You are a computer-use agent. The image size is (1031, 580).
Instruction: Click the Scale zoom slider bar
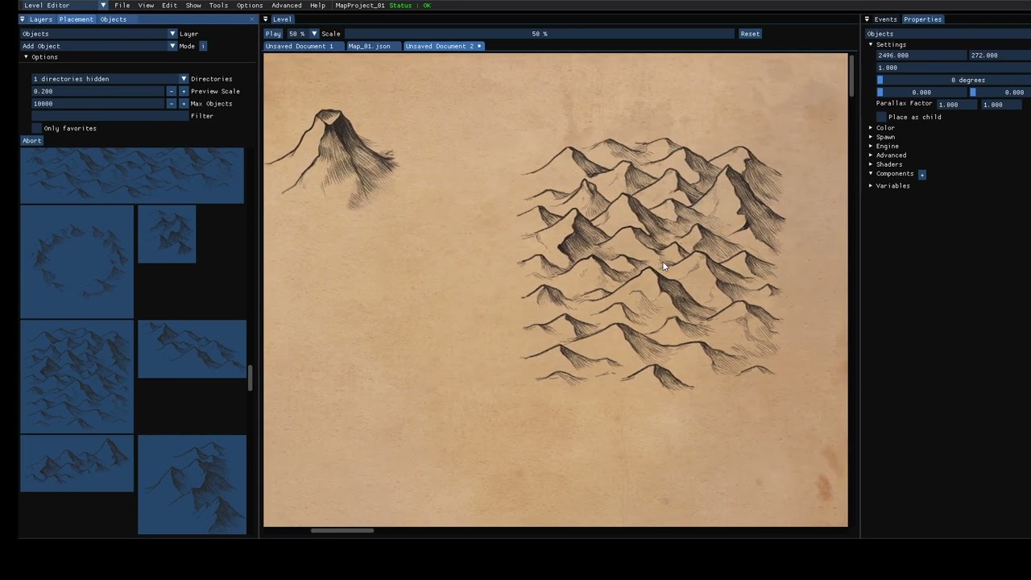[540, 34]
